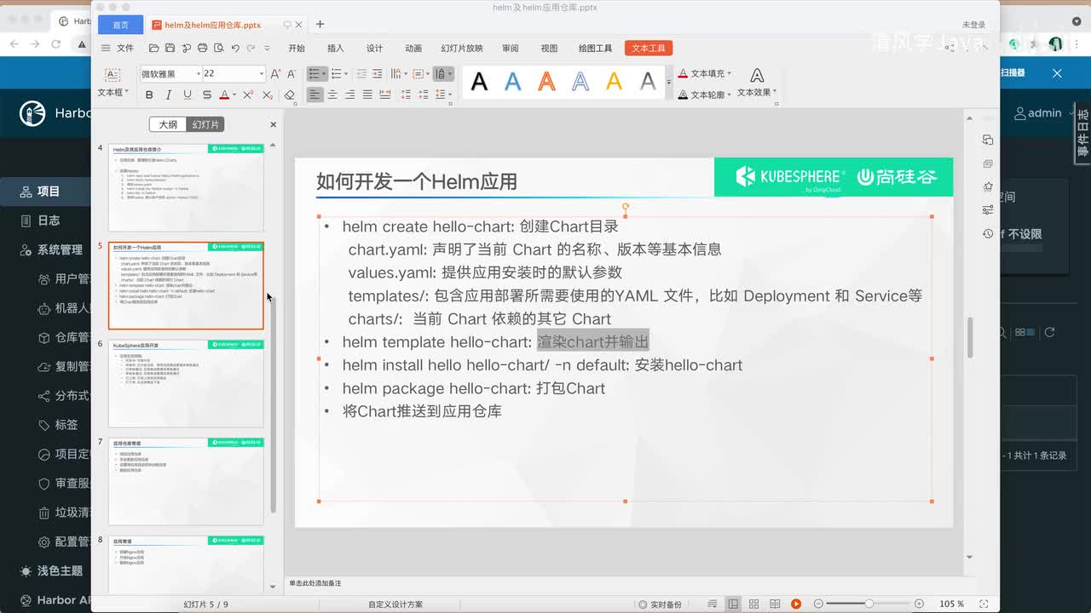Click the distributed alignment icon
Screen dimensions: 1091x613
(385, 95)
